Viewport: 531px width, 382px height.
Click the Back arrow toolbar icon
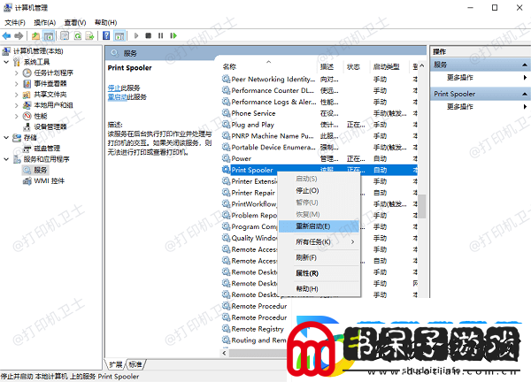[x=6, y=35]
